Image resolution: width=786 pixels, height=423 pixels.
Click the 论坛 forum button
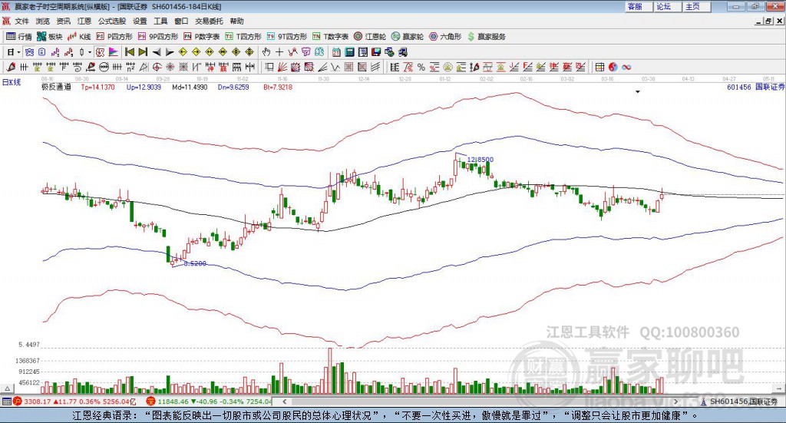click(667, 6)
